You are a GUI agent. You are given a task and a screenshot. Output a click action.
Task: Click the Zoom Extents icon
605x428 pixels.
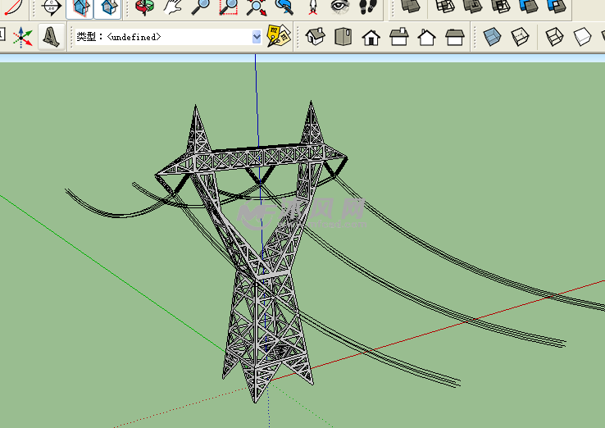point(257,7)
